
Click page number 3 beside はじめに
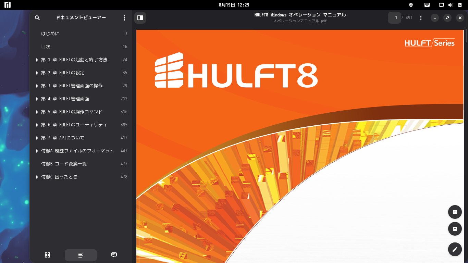(x=126, y=34)
